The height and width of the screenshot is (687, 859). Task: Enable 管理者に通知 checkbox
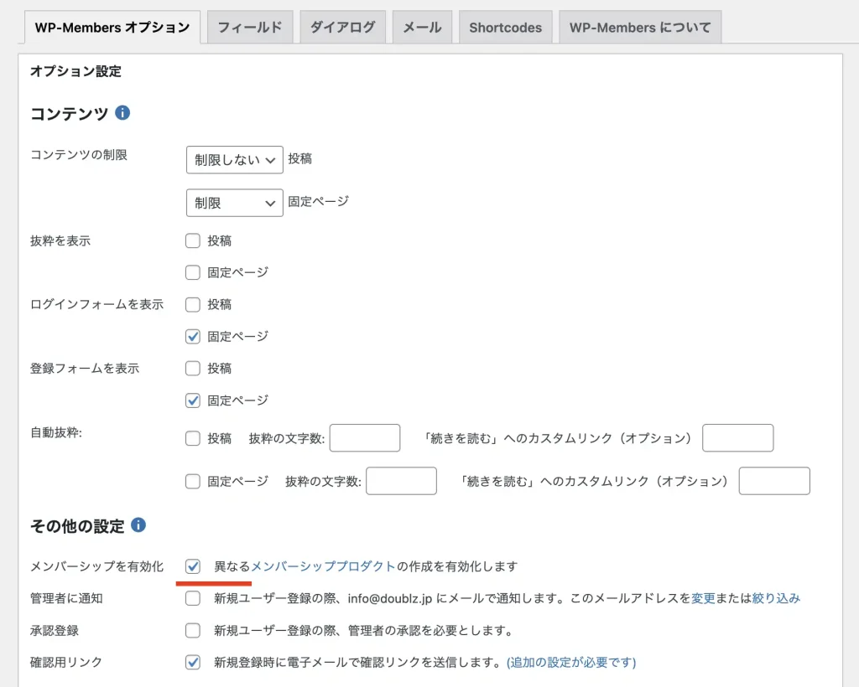(x=193, y=598)
